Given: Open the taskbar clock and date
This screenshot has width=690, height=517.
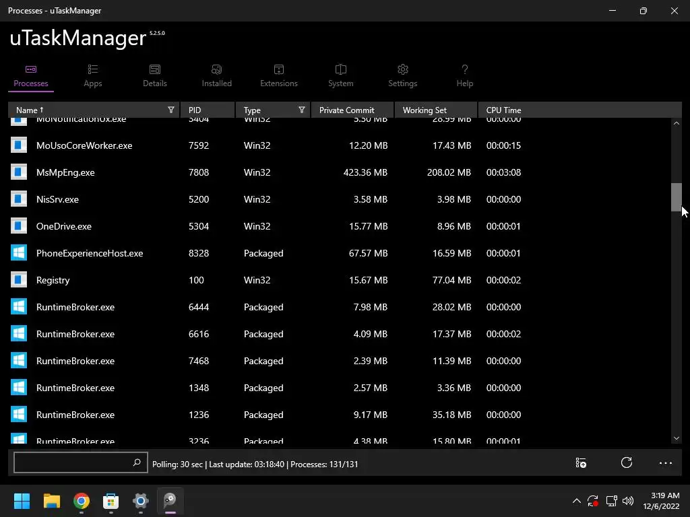Looking at the screenshot, I should [x=661, y=501].
